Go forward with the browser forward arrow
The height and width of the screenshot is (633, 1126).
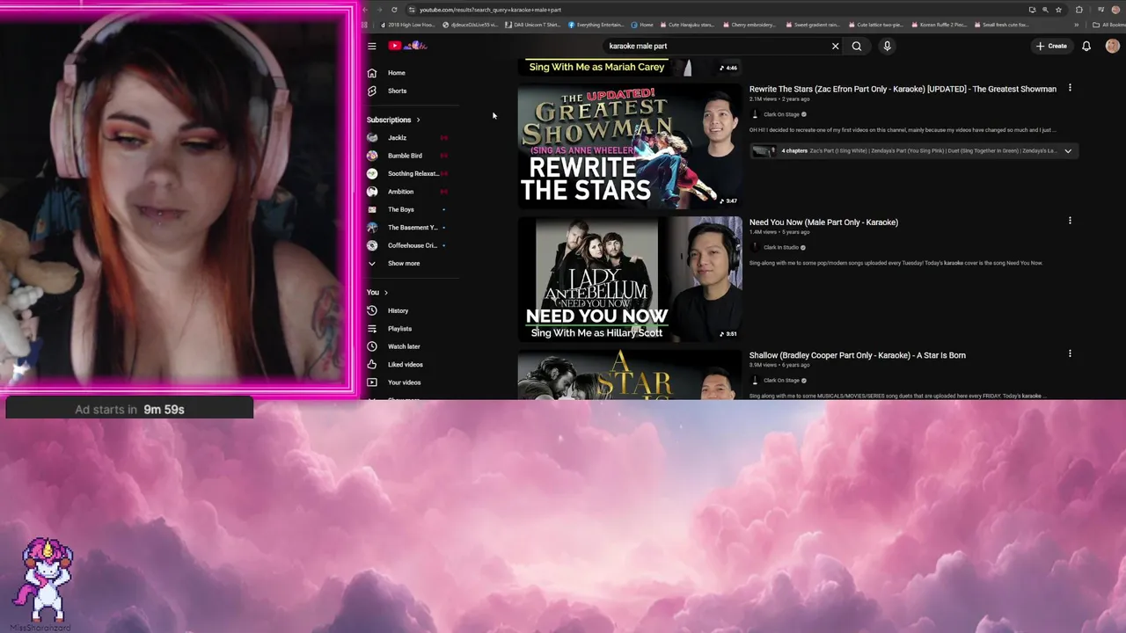(379, 10)
